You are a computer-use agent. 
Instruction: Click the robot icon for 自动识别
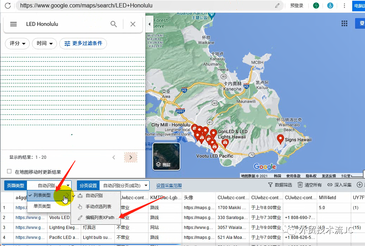click(80, 196)
